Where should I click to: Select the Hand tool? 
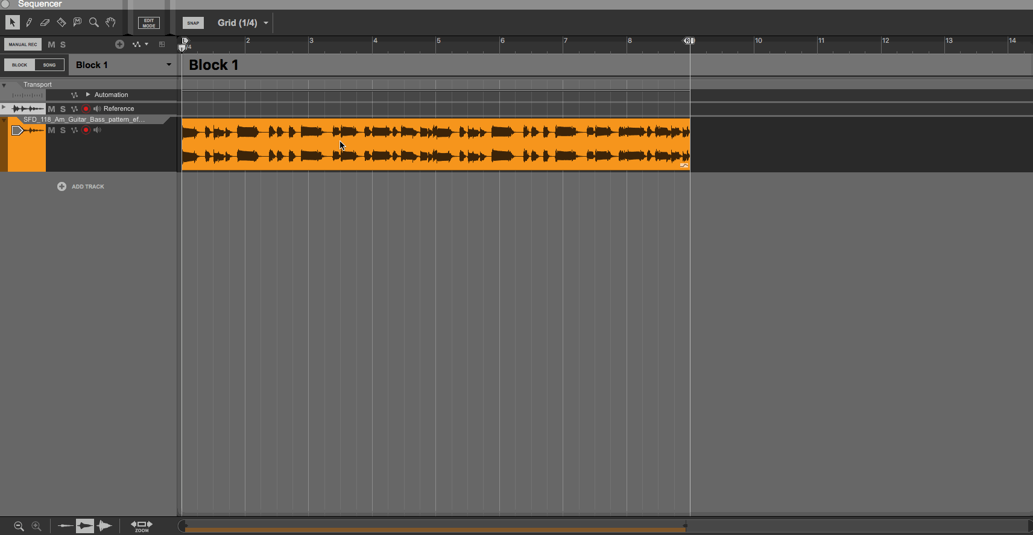point(110,23)
